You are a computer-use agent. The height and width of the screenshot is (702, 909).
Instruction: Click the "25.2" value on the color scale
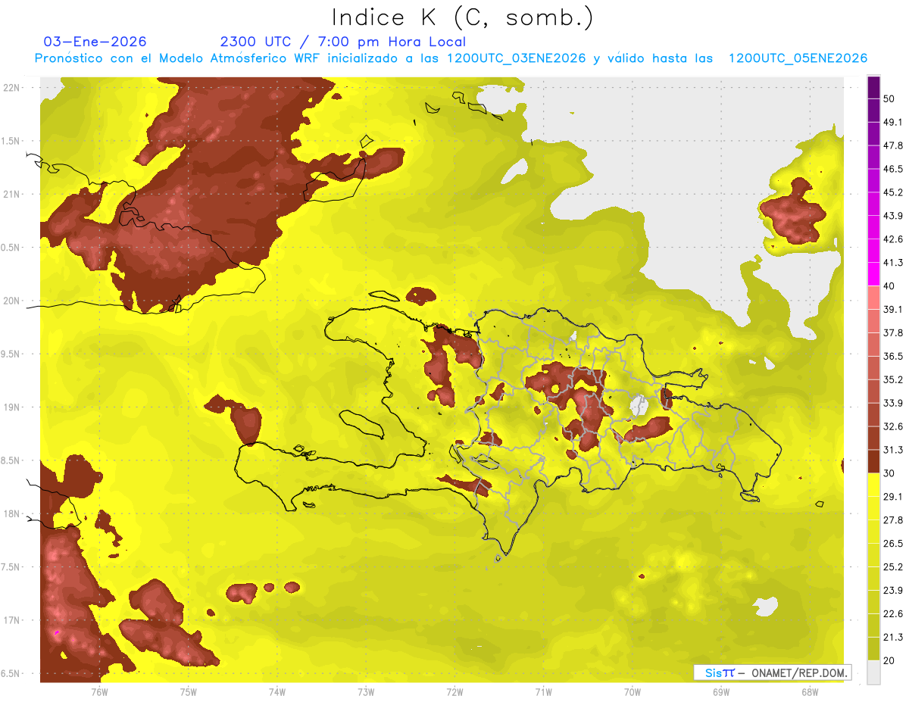coord(893,567)
